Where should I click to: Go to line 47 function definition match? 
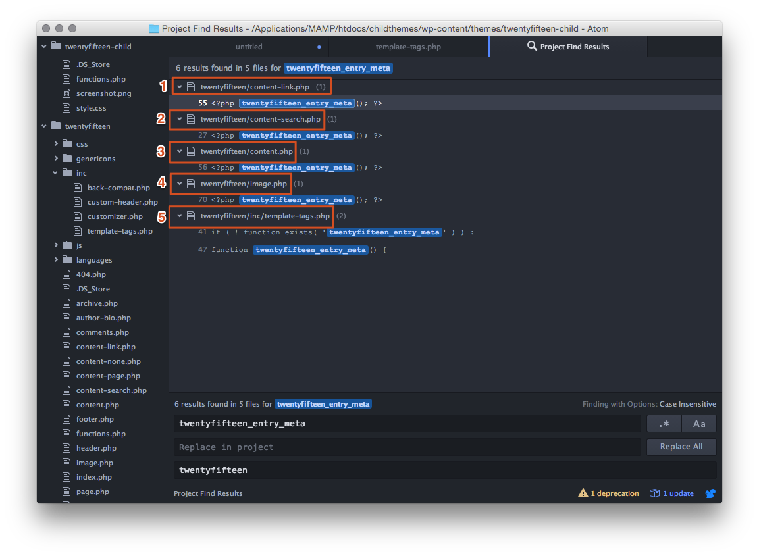click(x=445, y=249)
